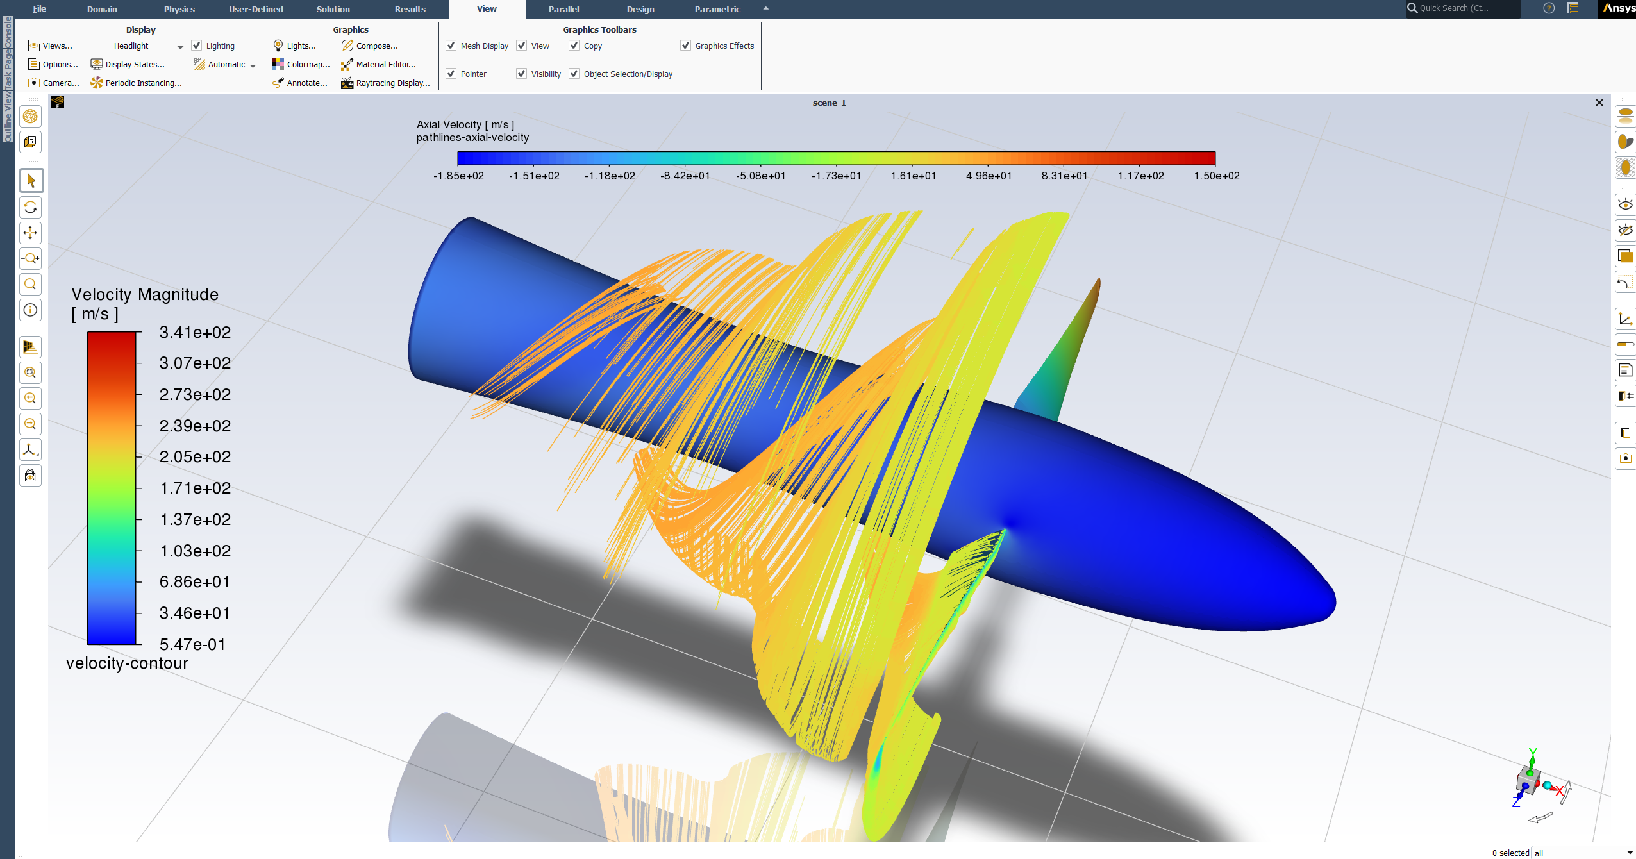Open display Options...

click(53, 65)
